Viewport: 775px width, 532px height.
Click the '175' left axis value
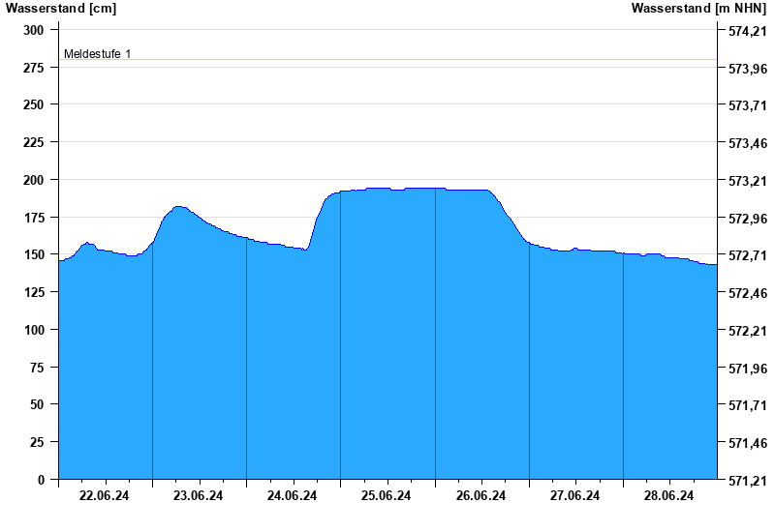click(34, 218)
